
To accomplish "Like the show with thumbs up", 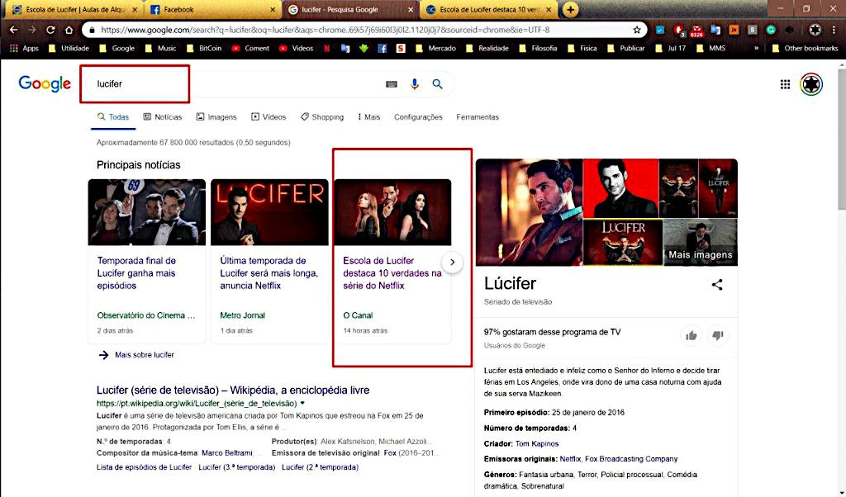I will click(x=691, y=335).
